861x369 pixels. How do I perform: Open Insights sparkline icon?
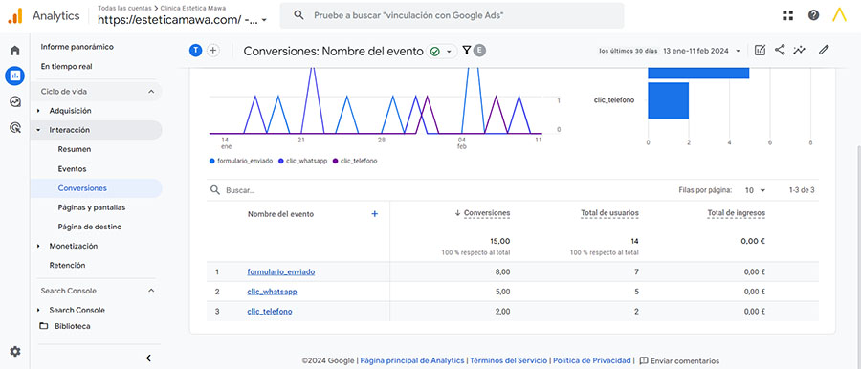coord(800,50)
